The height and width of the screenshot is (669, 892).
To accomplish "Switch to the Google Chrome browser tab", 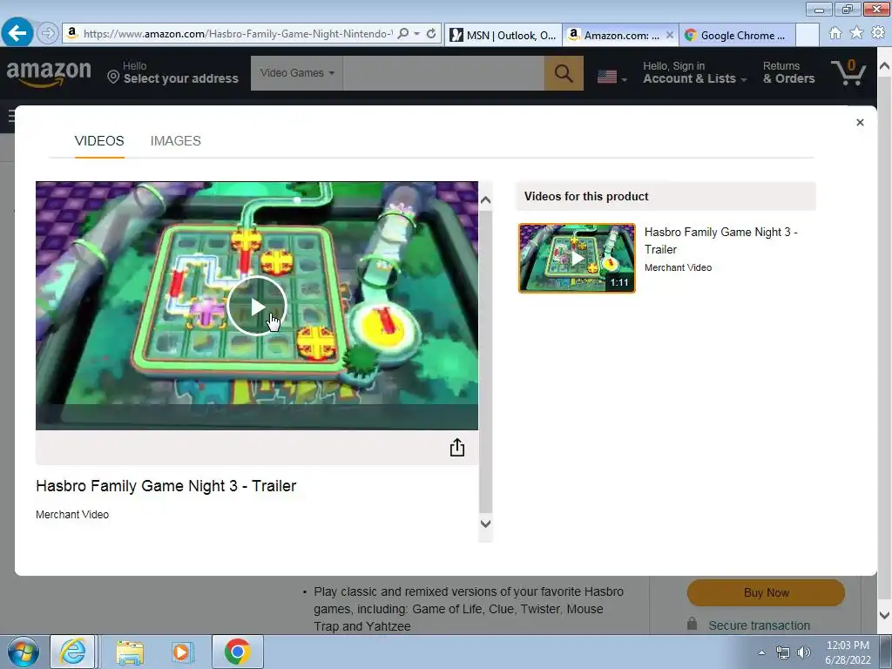I will (737, 35).
